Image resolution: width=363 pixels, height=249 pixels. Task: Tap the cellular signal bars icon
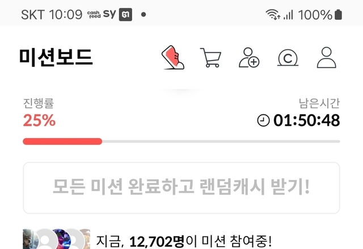(x=289, y=15)
